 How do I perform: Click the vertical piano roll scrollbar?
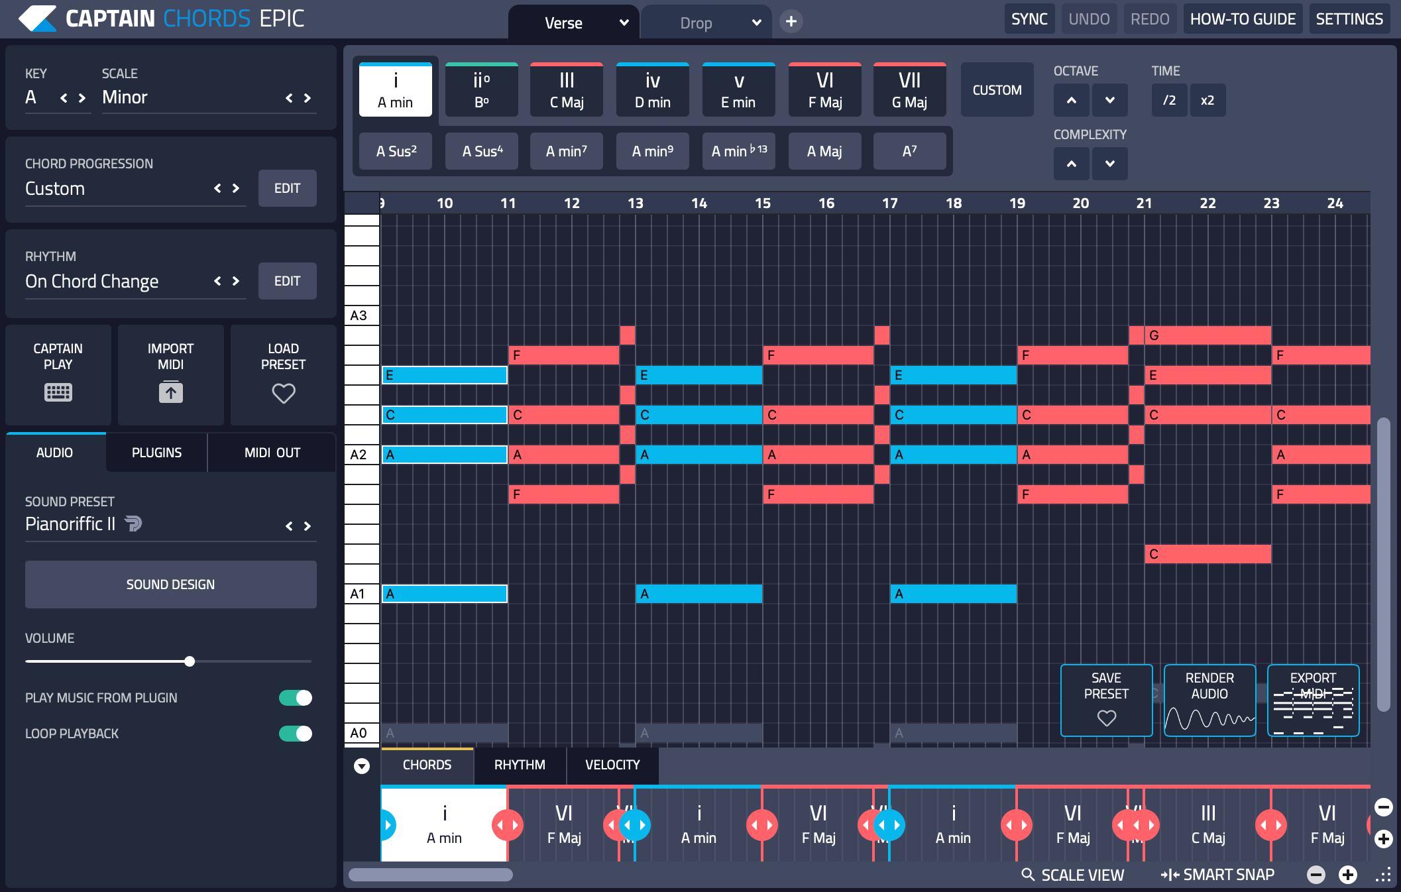tap(1383, 565)
